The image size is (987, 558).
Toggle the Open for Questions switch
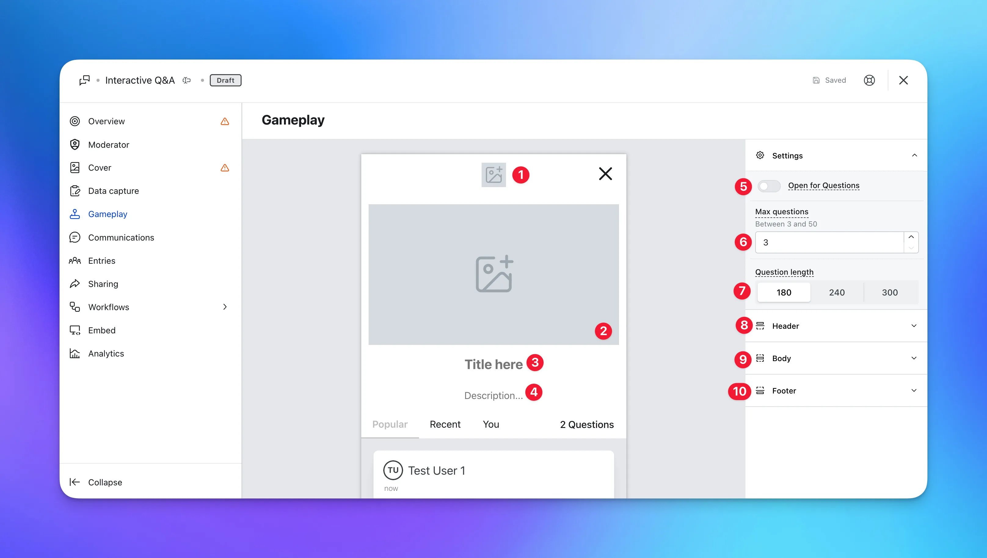[x=769, y=186]
